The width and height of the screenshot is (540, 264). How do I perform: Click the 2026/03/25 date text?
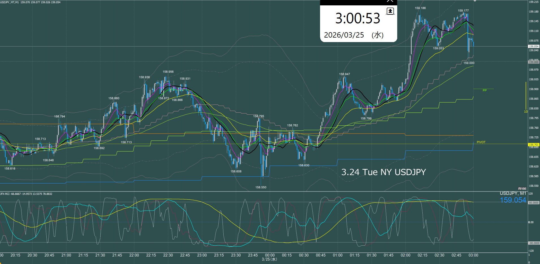(x=344, y=35)
